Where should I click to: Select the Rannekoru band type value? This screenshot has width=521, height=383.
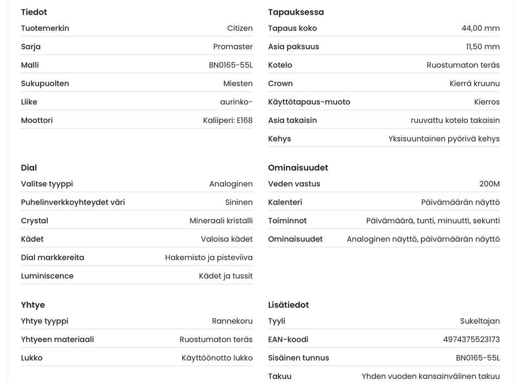click(x=232, y=321)
